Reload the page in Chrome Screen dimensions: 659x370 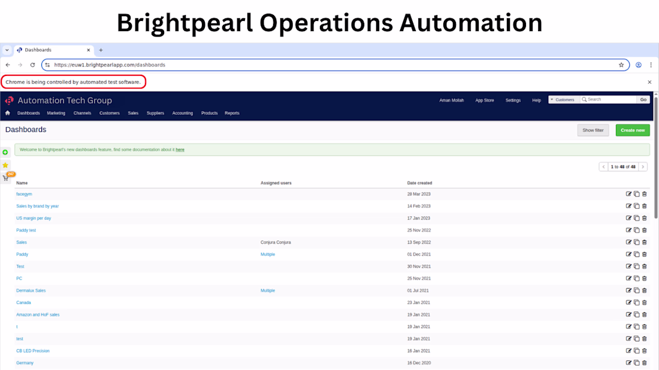pos(32,65)
